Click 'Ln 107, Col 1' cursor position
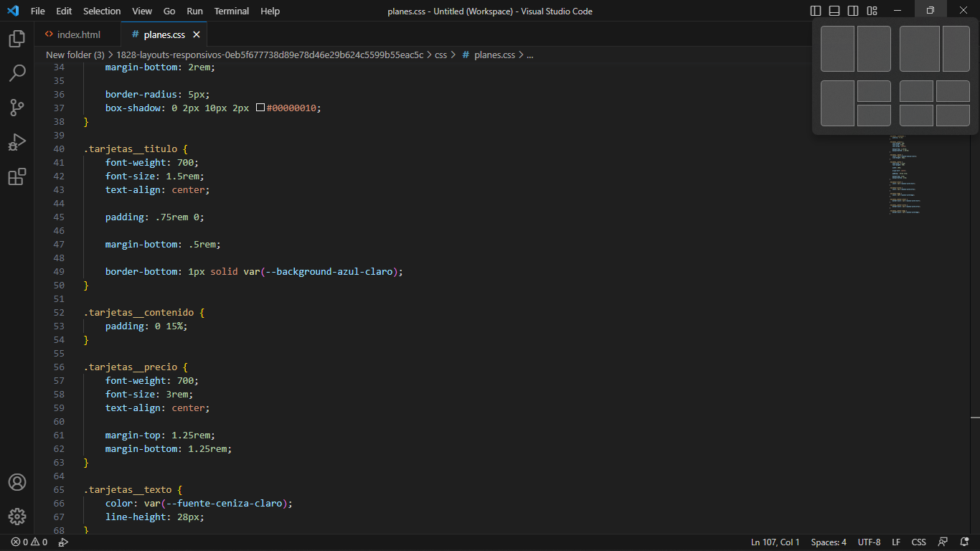The width and height of the screenshot is (980, 551). [775, 542]
